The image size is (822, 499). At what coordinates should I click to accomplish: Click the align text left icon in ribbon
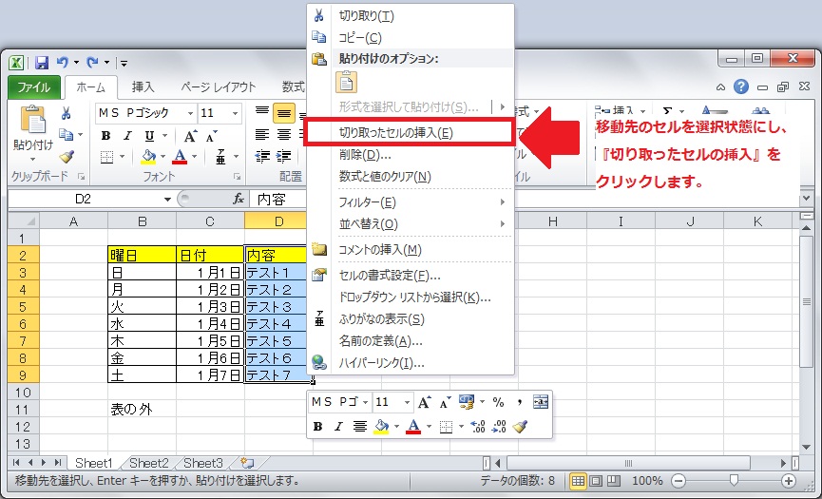coord(262,135)
